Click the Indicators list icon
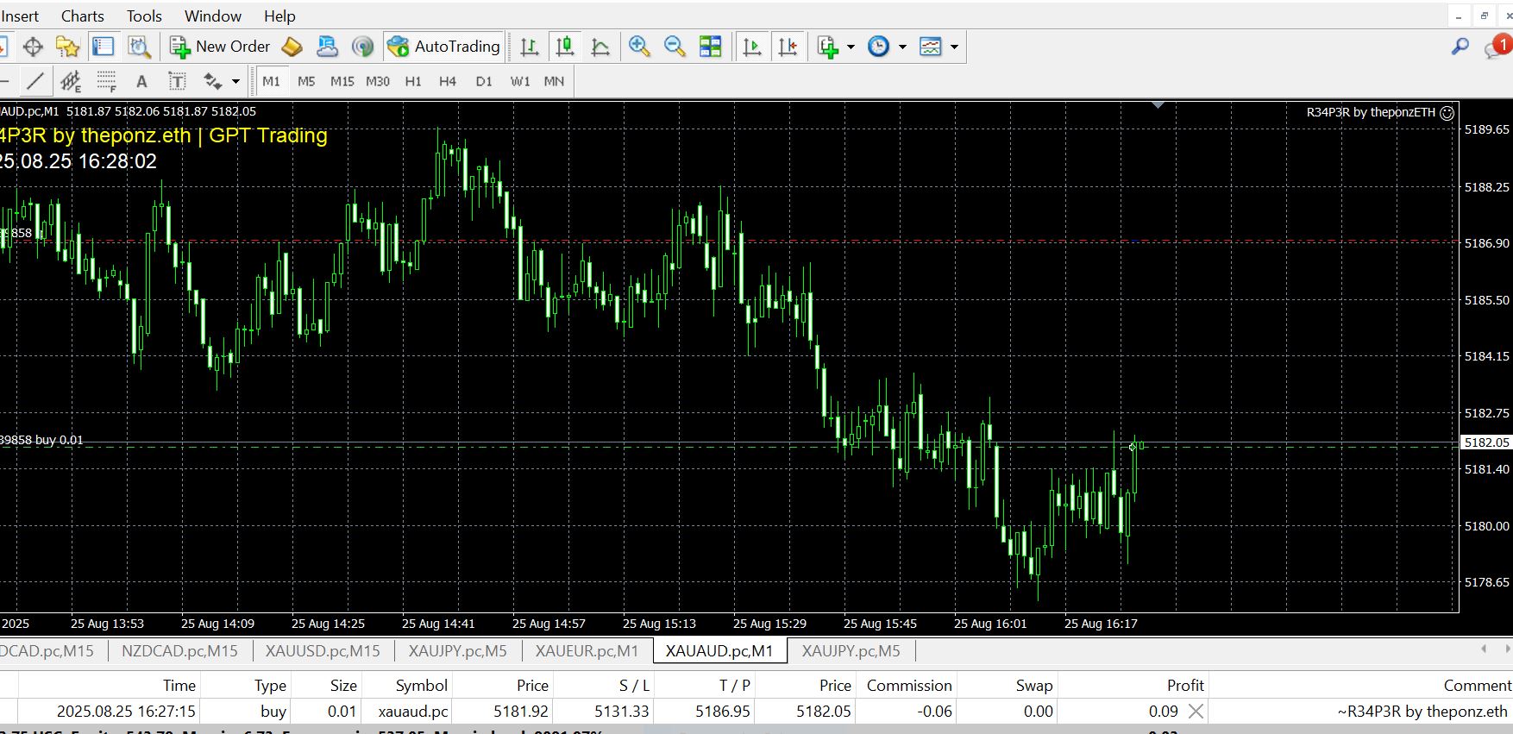This screenshot has height=734, width=1513. (828, 47)
